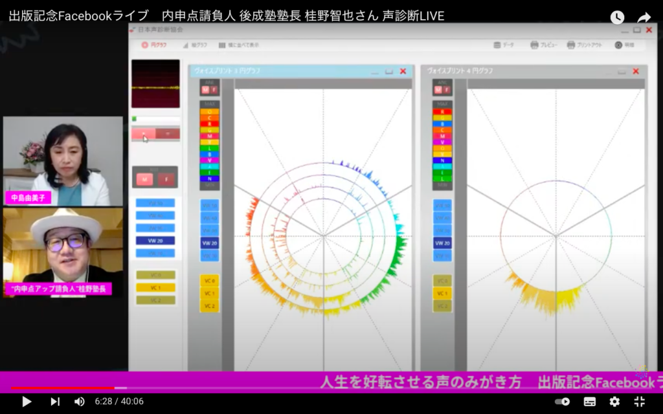
Task: Open the データ toolbar item
Action: coord(504,45)
